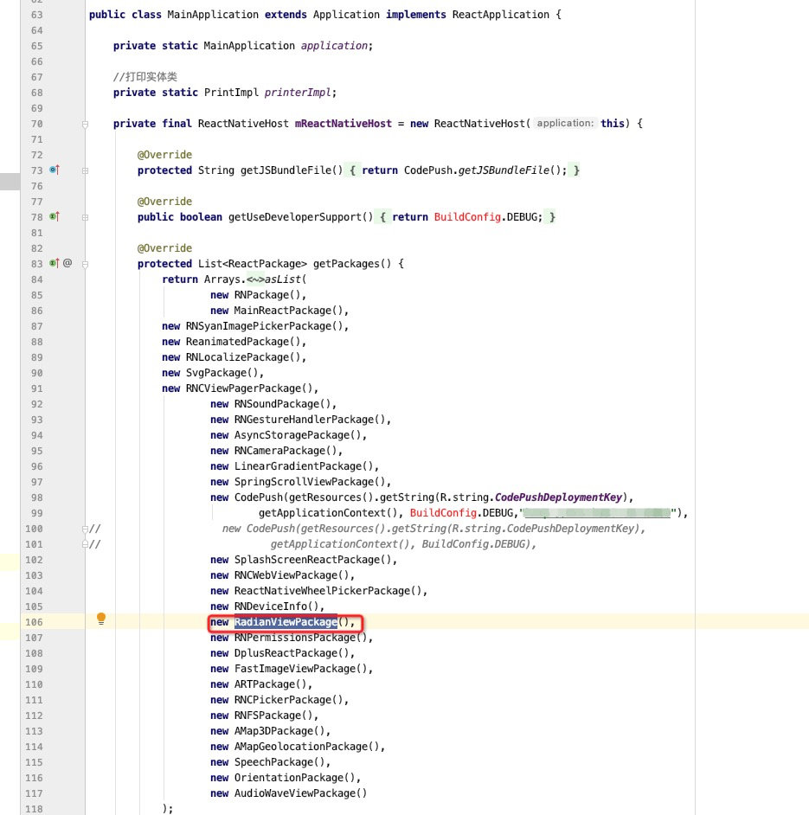Click ReactNativeWheelPickerPackage() on line 104
The width and height of the screenshot is (809, 815).
(328, 591)
